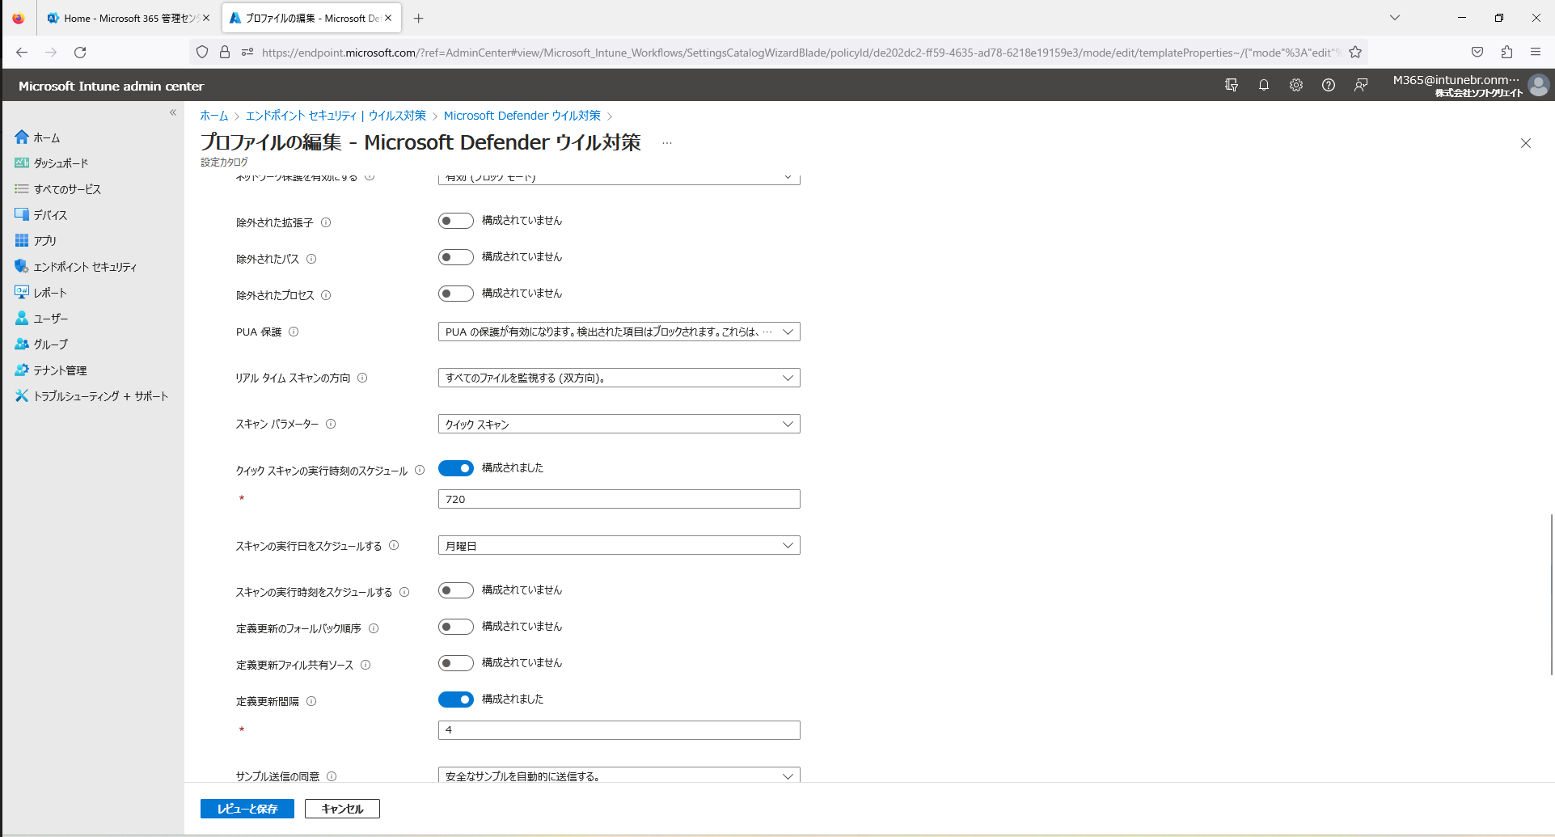Close the profile edit blade
This screenshot has height=837, width=1555.
coord(1526,143)
